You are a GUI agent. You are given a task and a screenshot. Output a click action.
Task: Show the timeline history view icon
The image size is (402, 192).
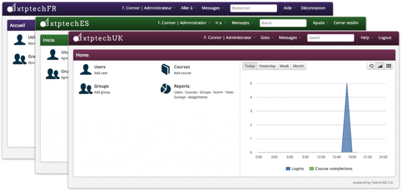[371, 66]
